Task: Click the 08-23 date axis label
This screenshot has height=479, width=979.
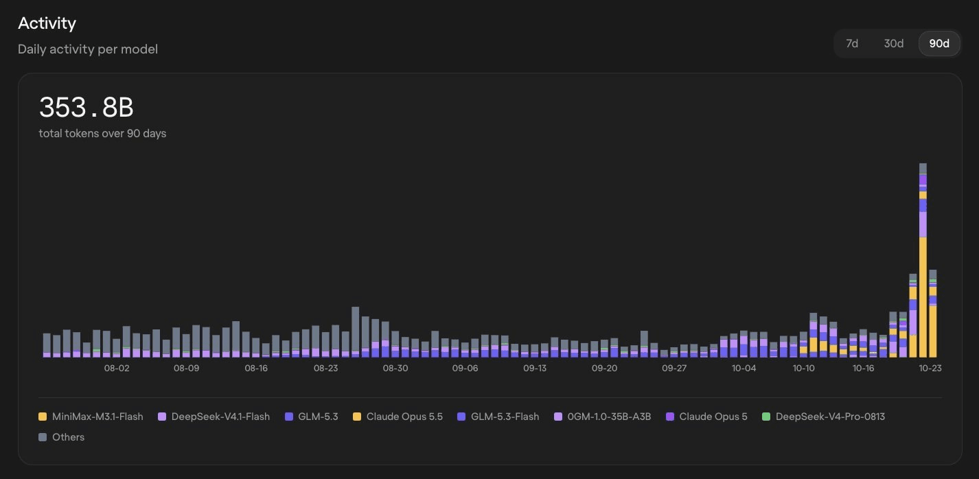Action: click(325, 369)
